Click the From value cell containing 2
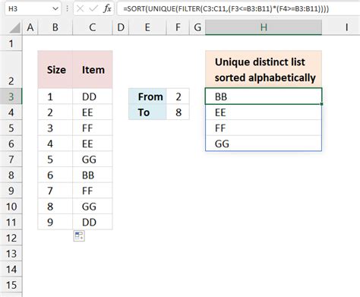 [x=178, y=96]
